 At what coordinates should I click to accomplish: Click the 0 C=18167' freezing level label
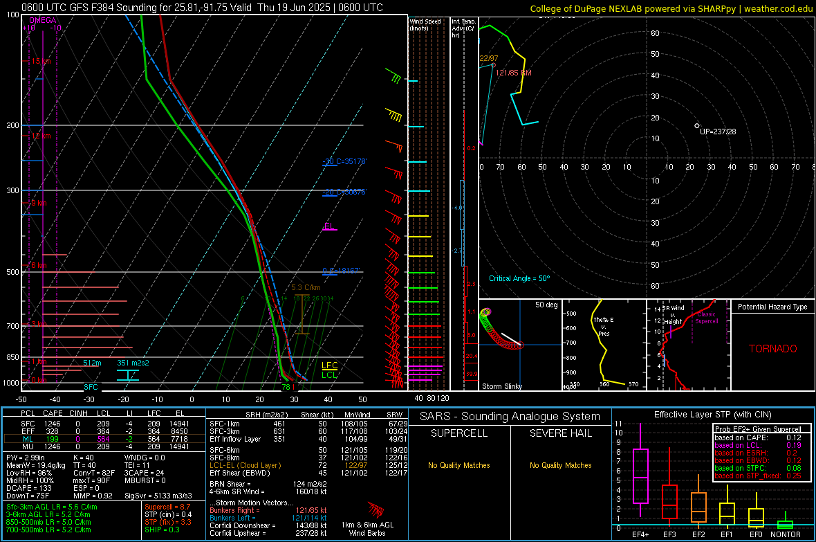[341, 271]
